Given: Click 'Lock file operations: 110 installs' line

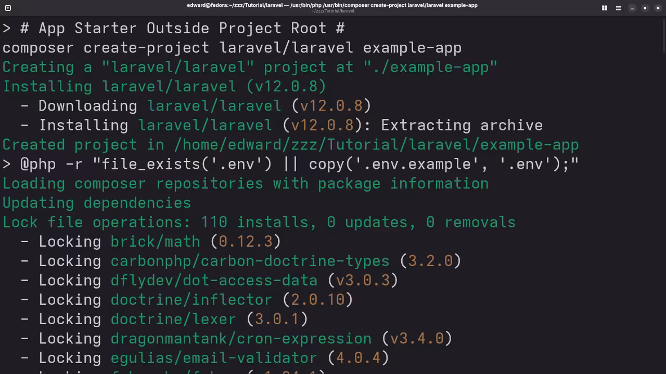Looking at the screenshot, I should click(x=259, y=222).
